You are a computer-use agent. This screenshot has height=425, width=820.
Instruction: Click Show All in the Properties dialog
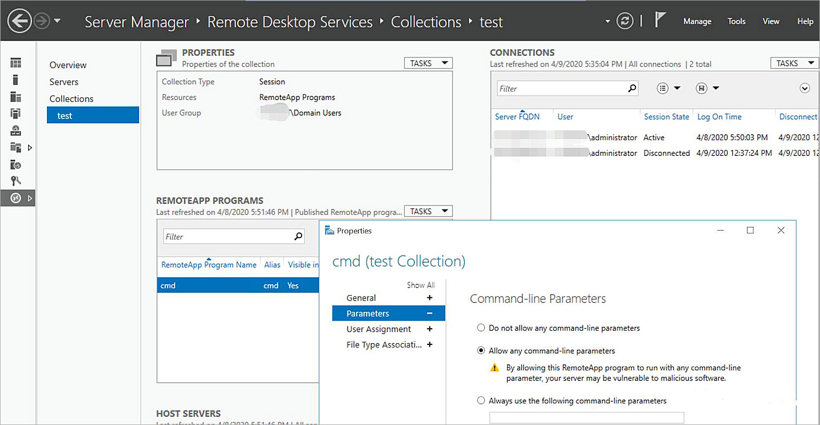pyautogui.click(x=420, y=285)
